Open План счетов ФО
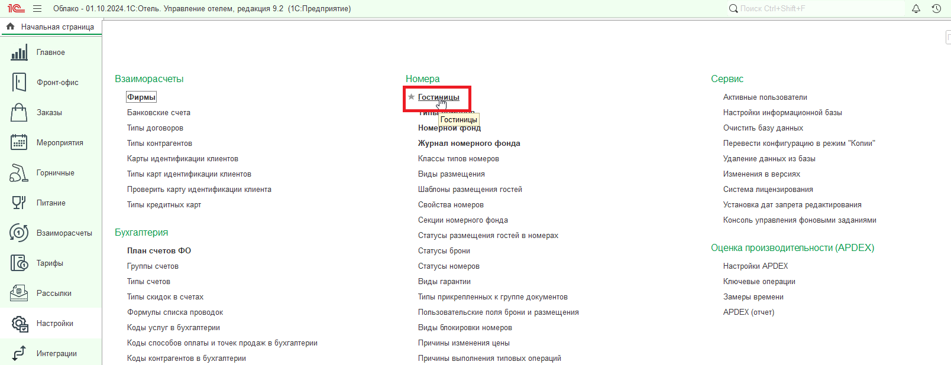The width and height of the screenshot is (951, 365). [159, 251]
